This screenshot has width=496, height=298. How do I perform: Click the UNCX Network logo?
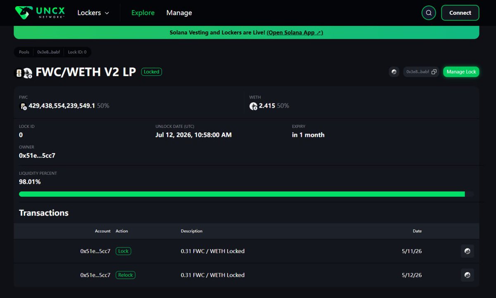41,13
